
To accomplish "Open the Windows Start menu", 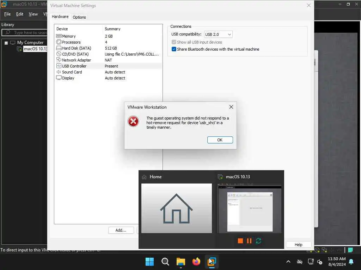I will (149, 262).
